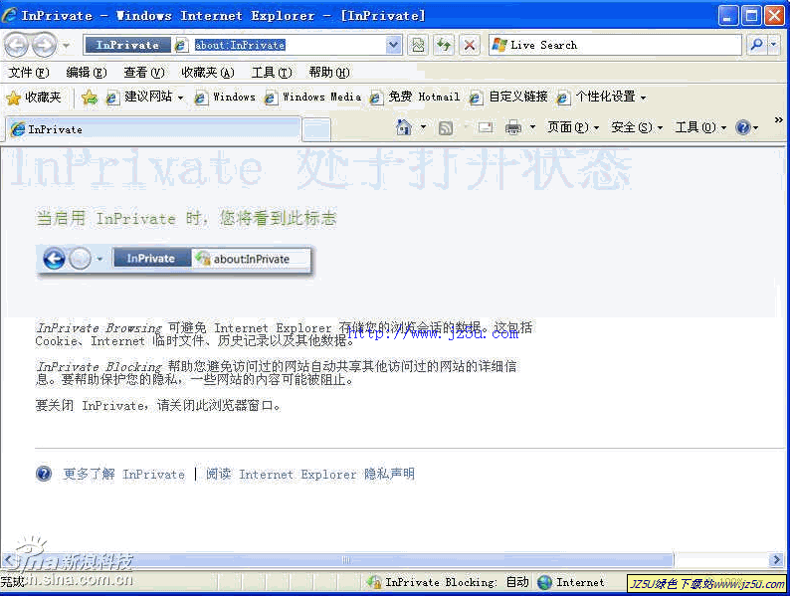
Task: Click the Print printer icon
Action: pos(512,128)
